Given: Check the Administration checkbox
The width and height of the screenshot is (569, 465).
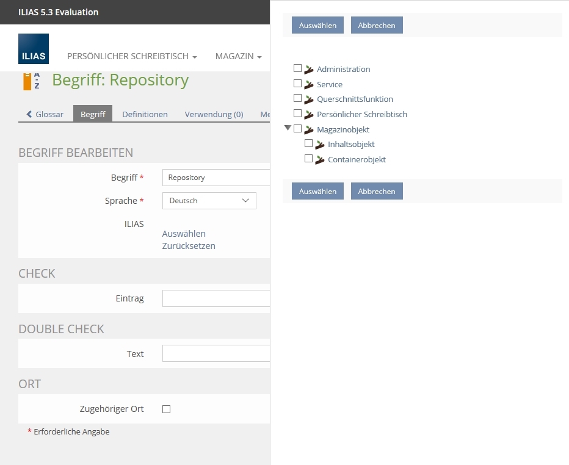Looking at the screenshot, I should 298,68.
